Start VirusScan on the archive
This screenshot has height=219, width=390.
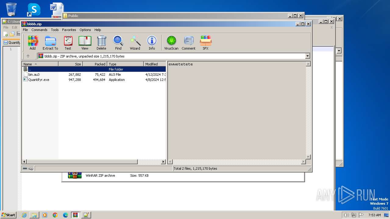tap(171, 43)
